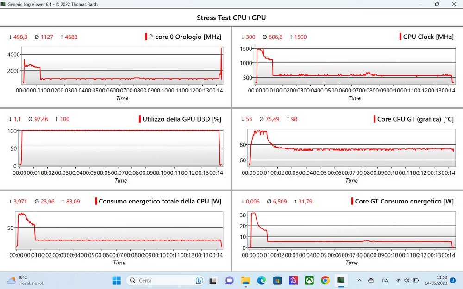Open the Windows Start menu
463x289 pixels.
[x=116, y=280]
